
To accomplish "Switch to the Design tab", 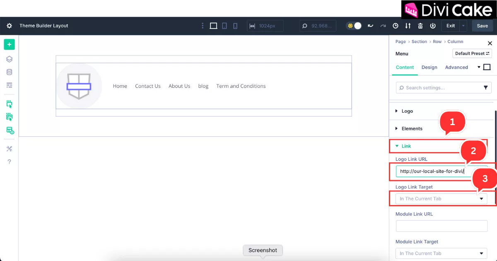I will point(429,67).
